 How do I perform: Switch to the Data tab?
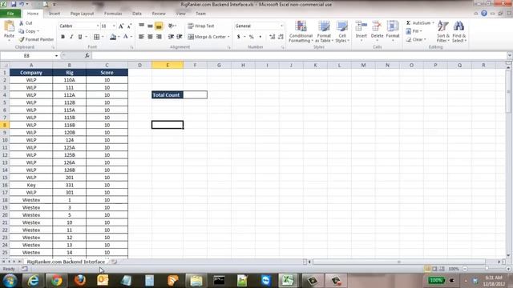pos(137,14)
